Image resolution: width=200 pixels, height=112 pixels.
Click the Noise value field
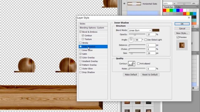(151, 69)
